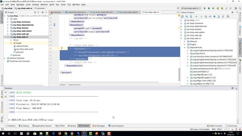Collapse all in Maven Projects toolbar
Screen dimensions: 242x136
click(x=223, y=17)
